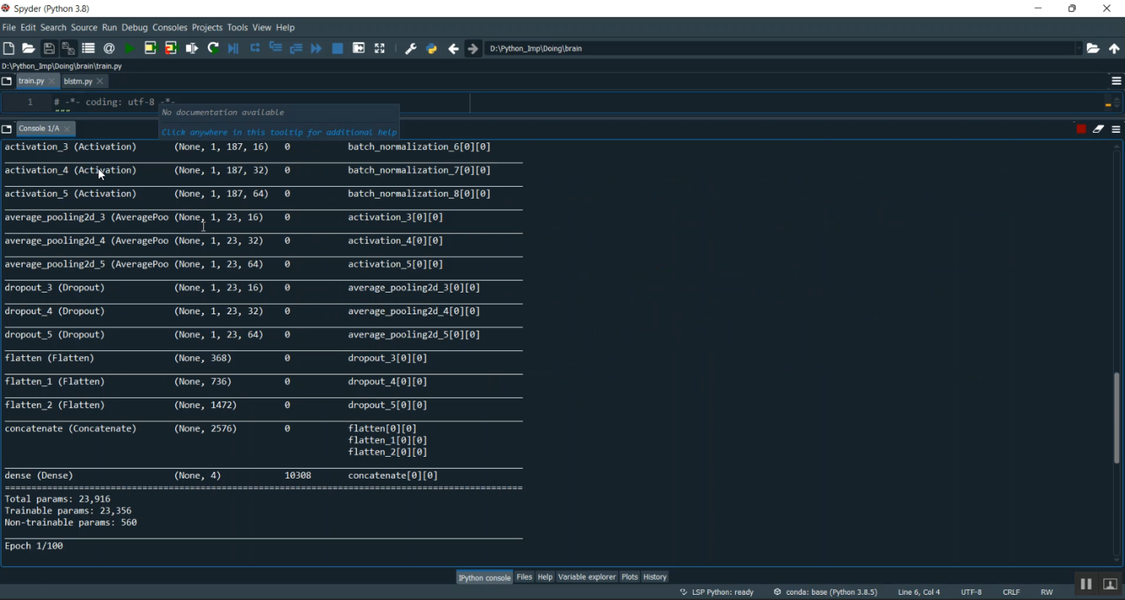This screenshot has width=1125, height=600.
Task: Click the green Run file button
Action: [x=130, y=49]
